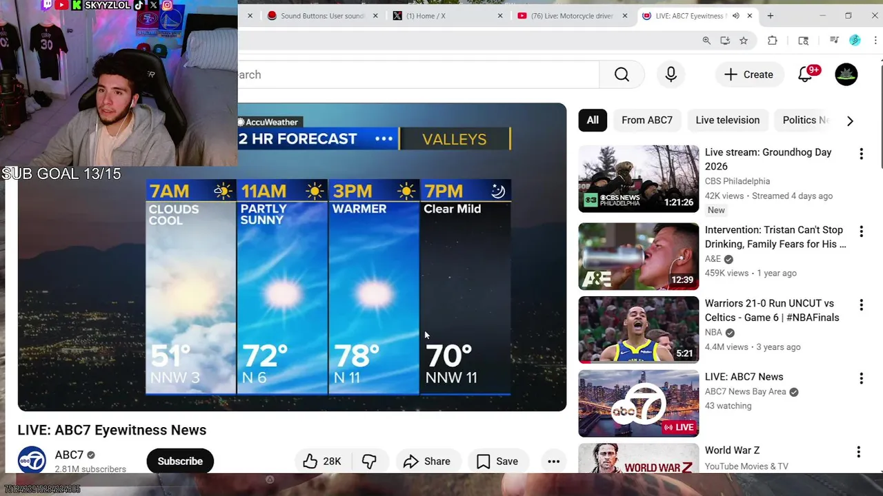The image size is (883, 496).
Task: Open the YouTube account avatar menu
Action: [846, 74]
